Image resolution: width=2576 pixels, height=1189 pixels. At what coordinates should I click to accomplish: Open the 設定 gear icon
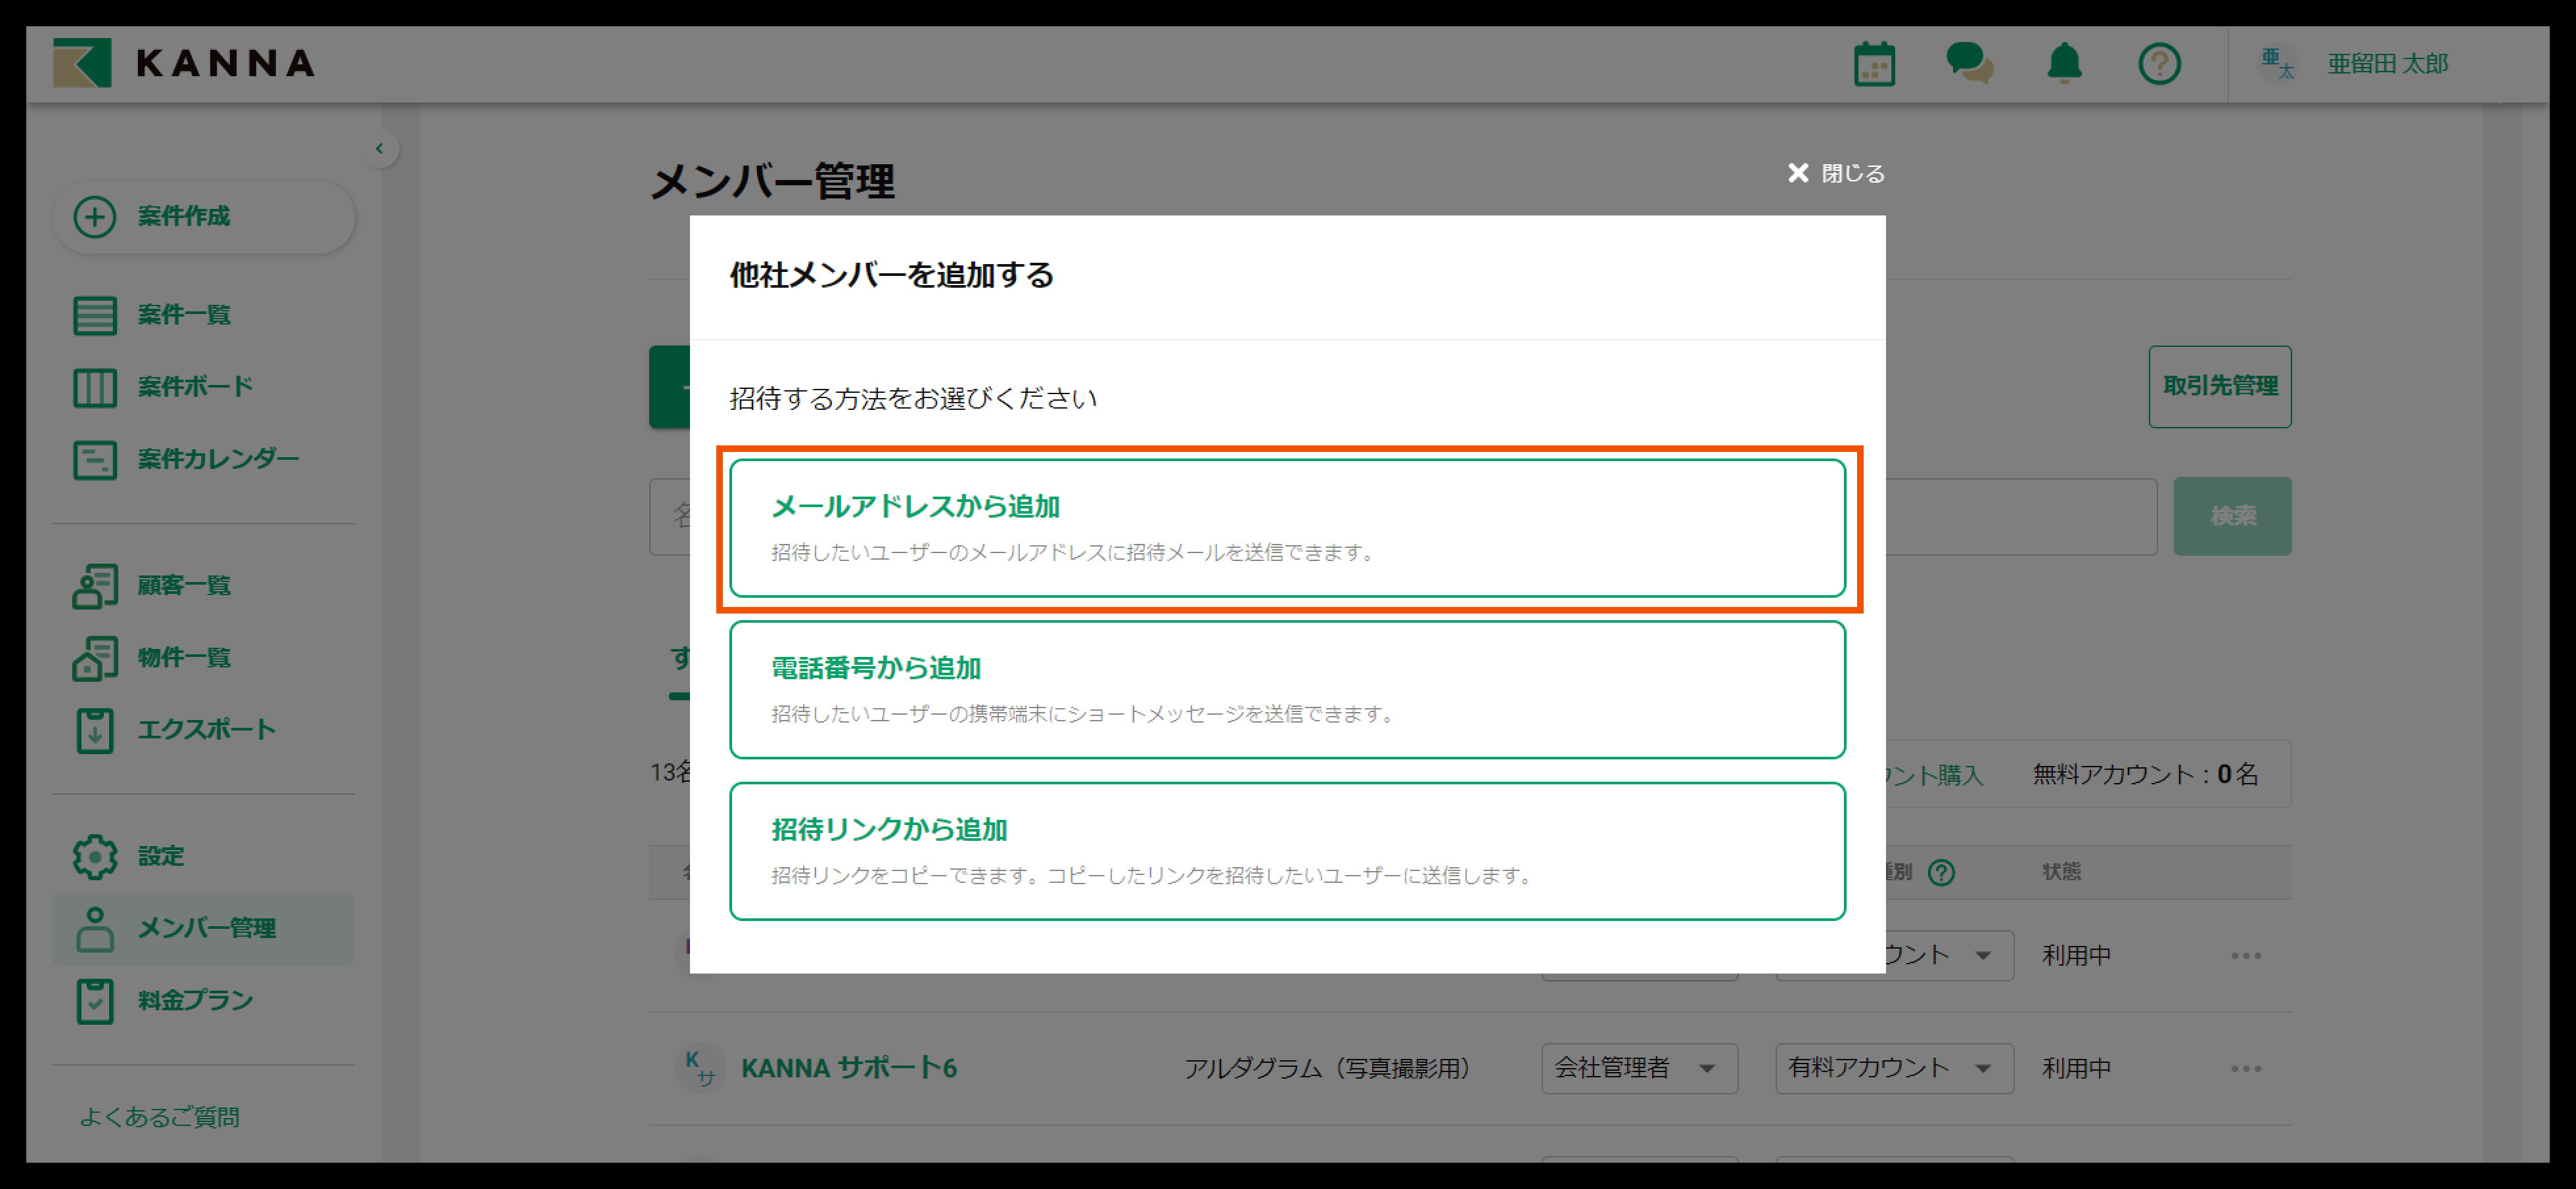pyautogui.click(x=95, y=857)
